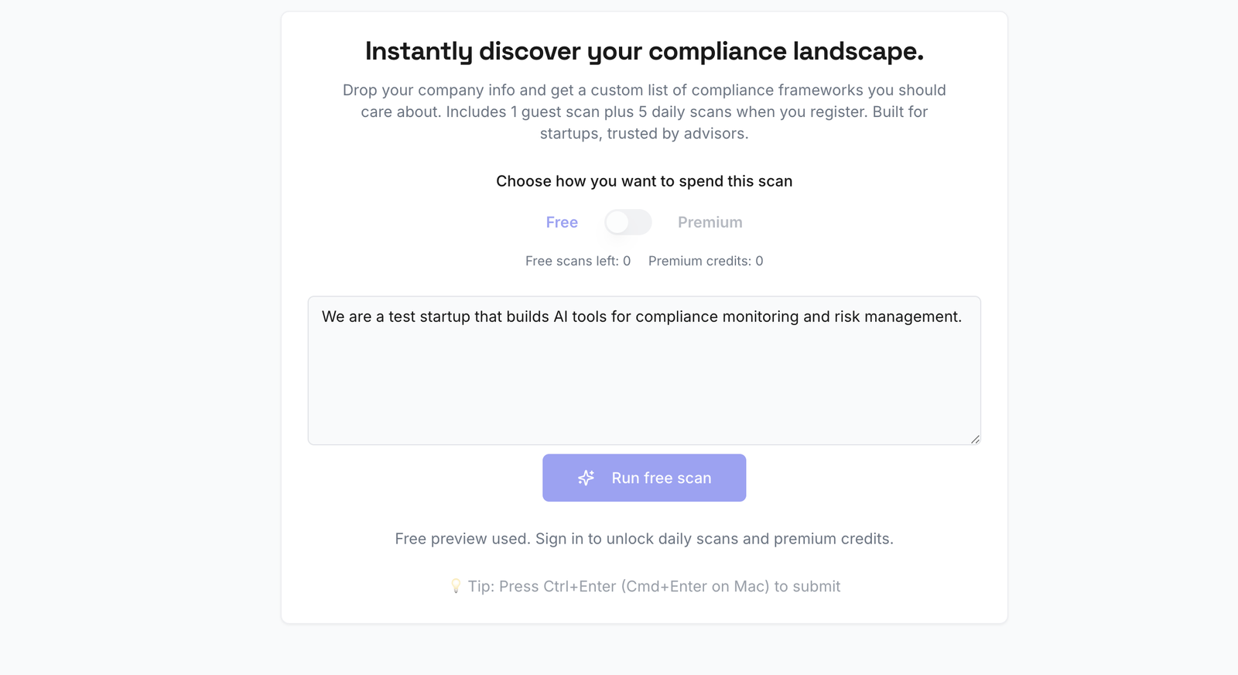Select the heading Instantly discover your compliance landscape
Viewport: 1238px width, 675px height.
tap(644, 50)
